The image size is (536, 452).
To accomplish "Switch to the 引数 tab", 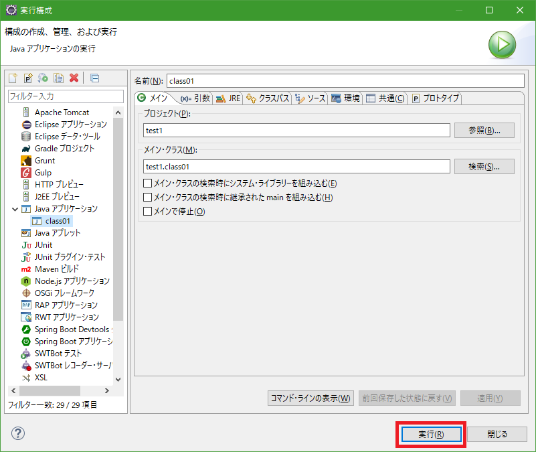I will [195, 98].
